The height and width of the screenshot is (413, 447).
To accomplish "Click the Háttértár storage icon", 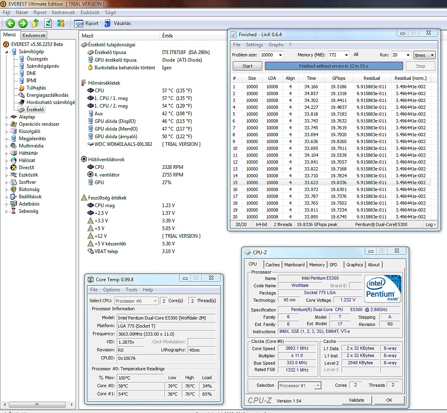I will pyautogui.click(x=13, y=153).
